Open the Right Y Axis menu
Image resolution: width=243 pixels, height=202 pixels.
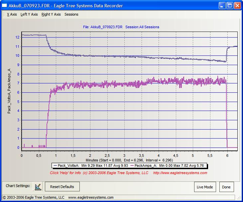pos(51,14)
